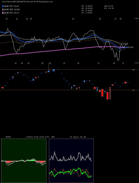Click the 'Avg V: 0 M' volume text
This screenshot has width=139, height=183.
[x=108, y=6]
